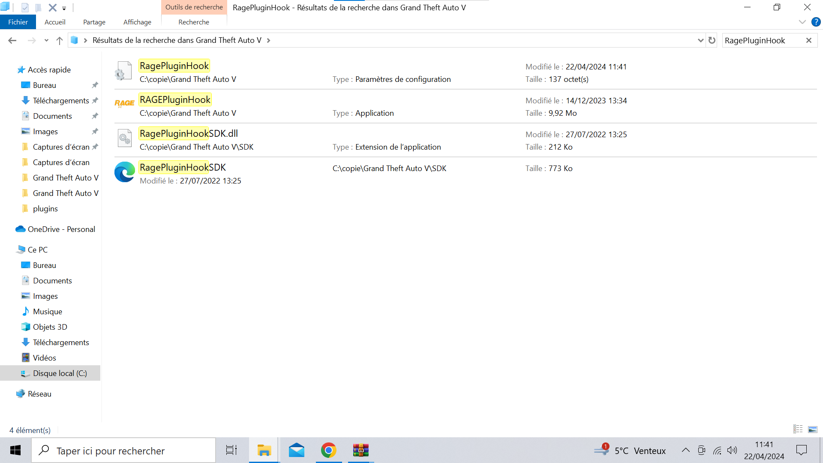Open the Help question mark icon

[x=816, y=22]
